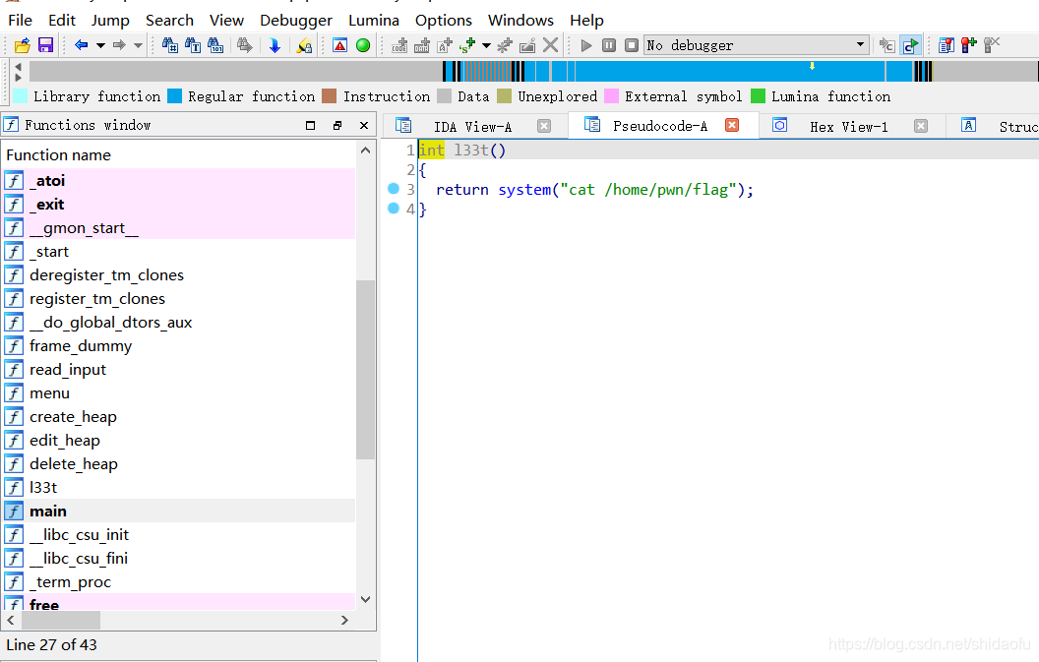
Task: Click the blue down arrow jump icon
Action: pos(275,45)
